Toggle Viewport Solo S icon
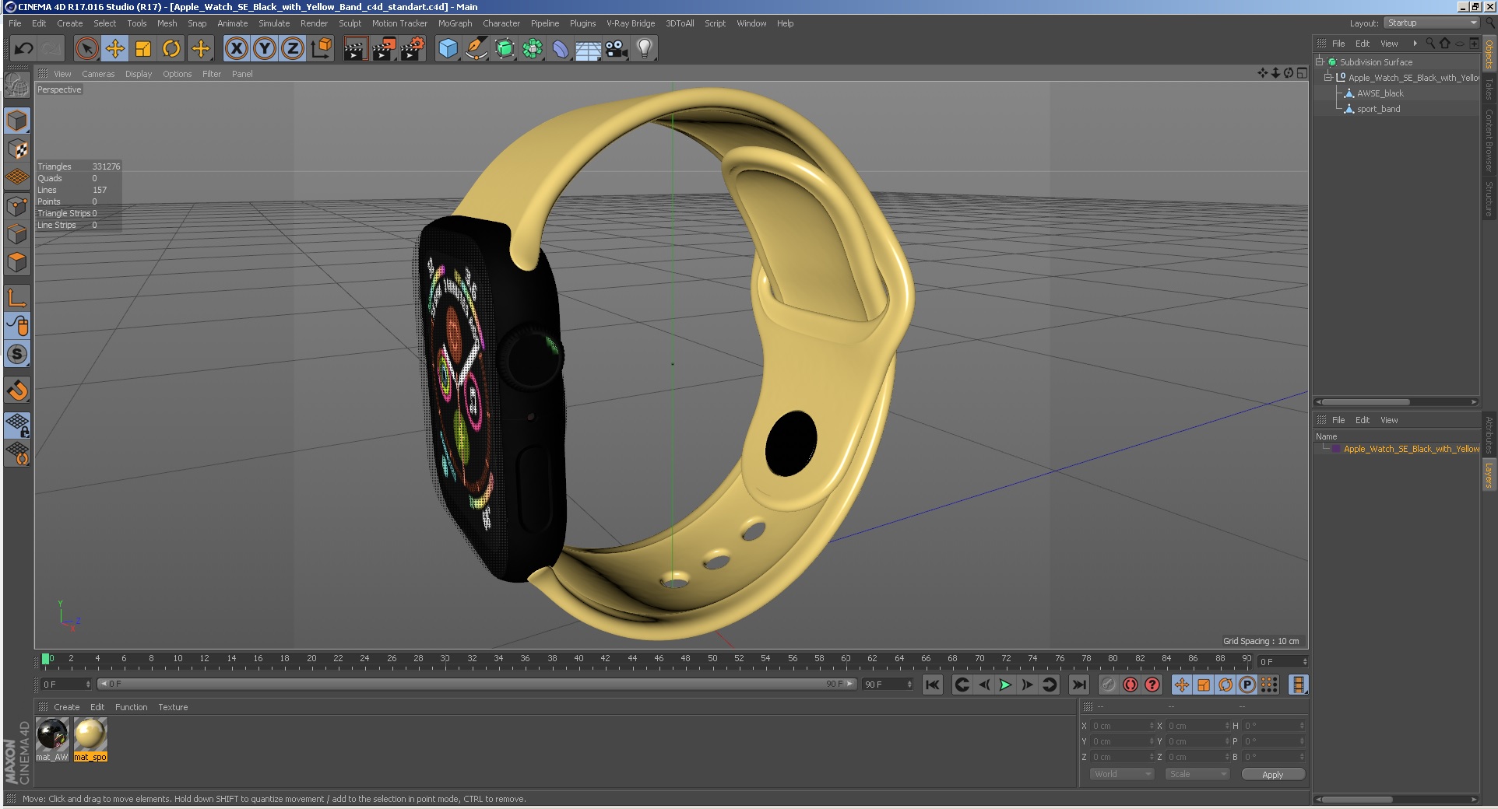Image resolution: width=1498 pixels, height=809 pixels. click(17, 354)
